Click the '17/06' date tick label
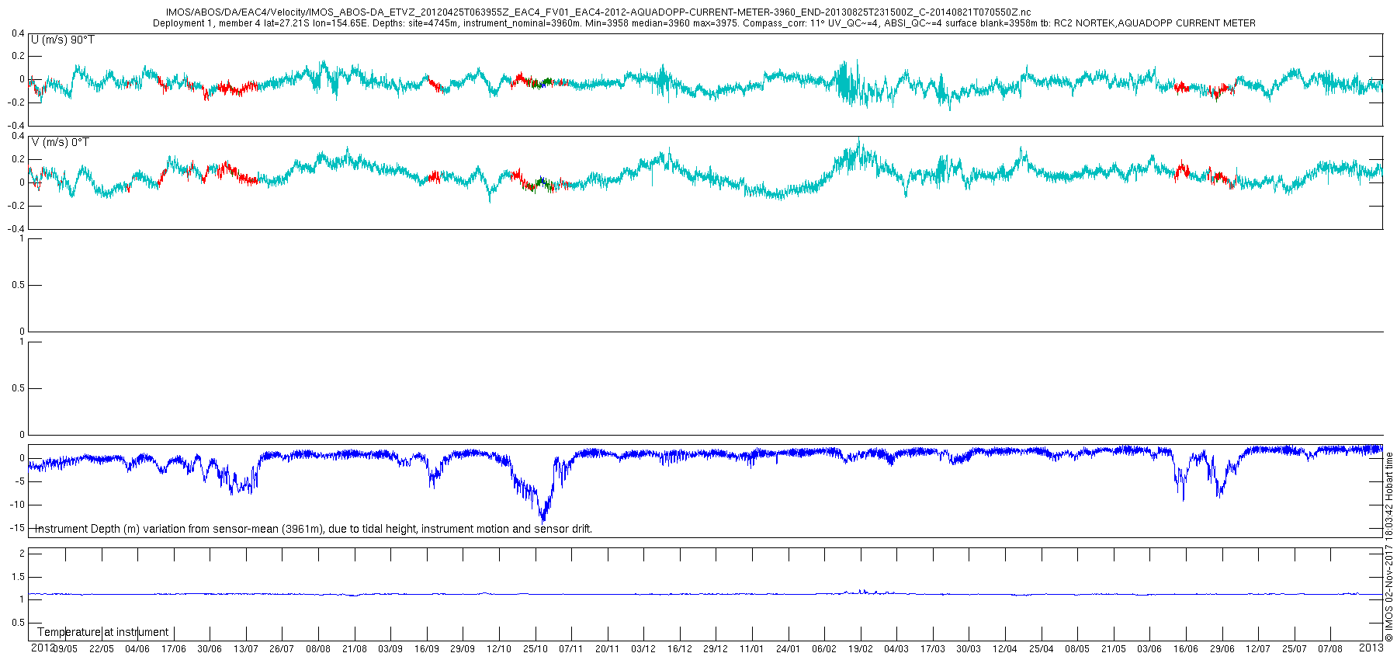Viewport: 1397px width, 660px height. (174, 649)
